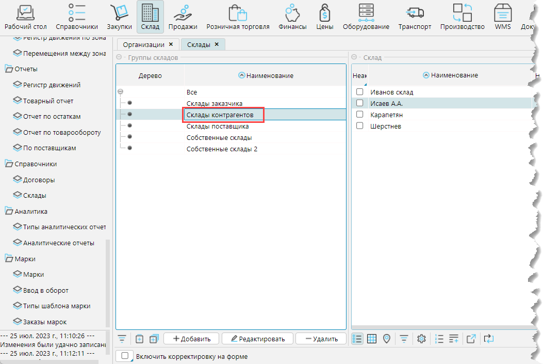Collapse the Группы складов panel
Viewport: 544px width, 364px height.
click(119, 57)
